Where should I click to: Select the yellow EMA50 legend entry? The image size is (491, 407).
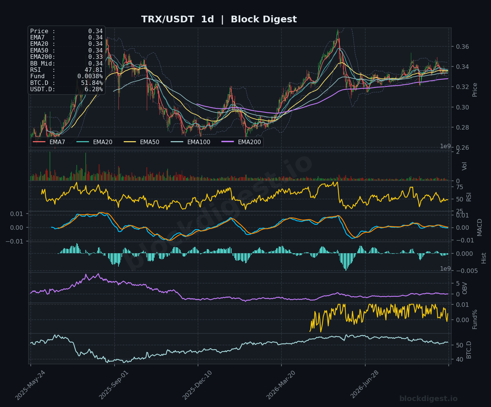coord(141,142)
